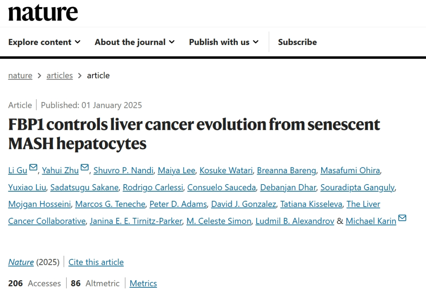Navigate to articles breadcrumb
Screen dimensions: 426x299
coord(59,75)
